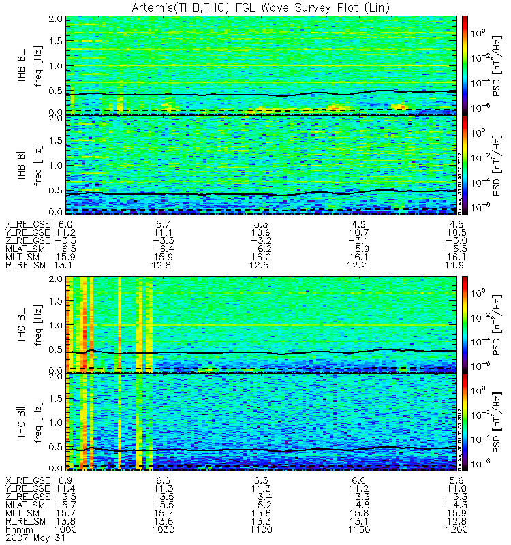Click inside the THC B∥ spectrogram panel
The width and height of the screenshot is (511, 545).
pos(261,422)
